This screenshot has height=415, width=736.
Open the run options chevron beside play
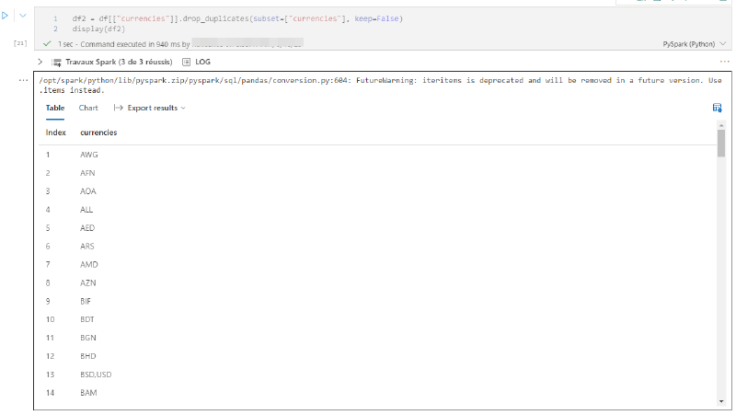[x=22, y=16]
